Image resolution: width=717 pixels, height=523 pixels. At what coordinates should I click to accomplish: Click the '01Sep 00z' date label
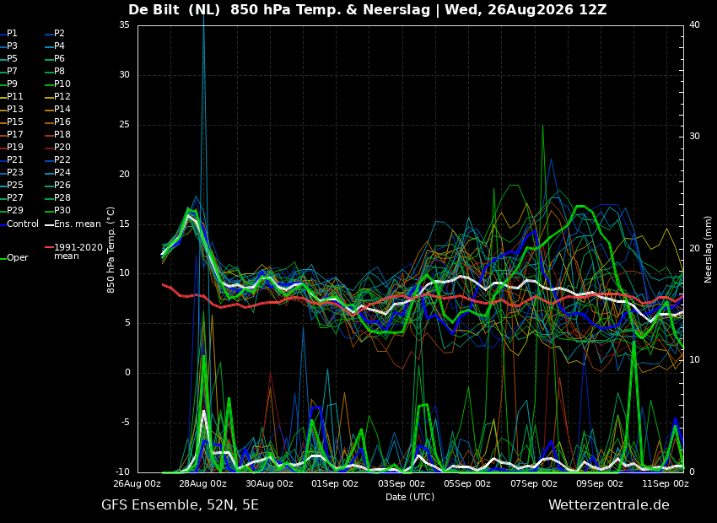click(335, 483)
